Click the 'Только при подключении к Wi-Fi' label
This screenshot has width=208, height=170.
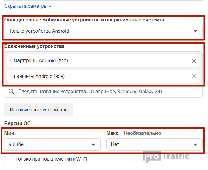pos(51,159)
